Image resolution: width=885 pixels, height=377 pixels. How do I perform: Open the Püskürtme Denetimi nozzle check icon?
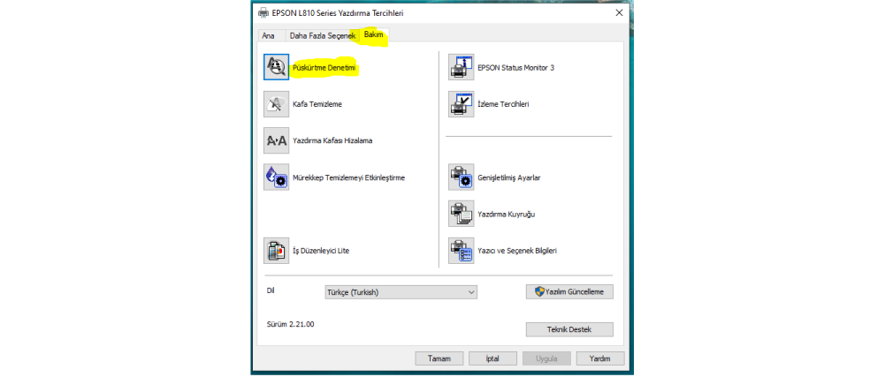(x=277, y=68)
